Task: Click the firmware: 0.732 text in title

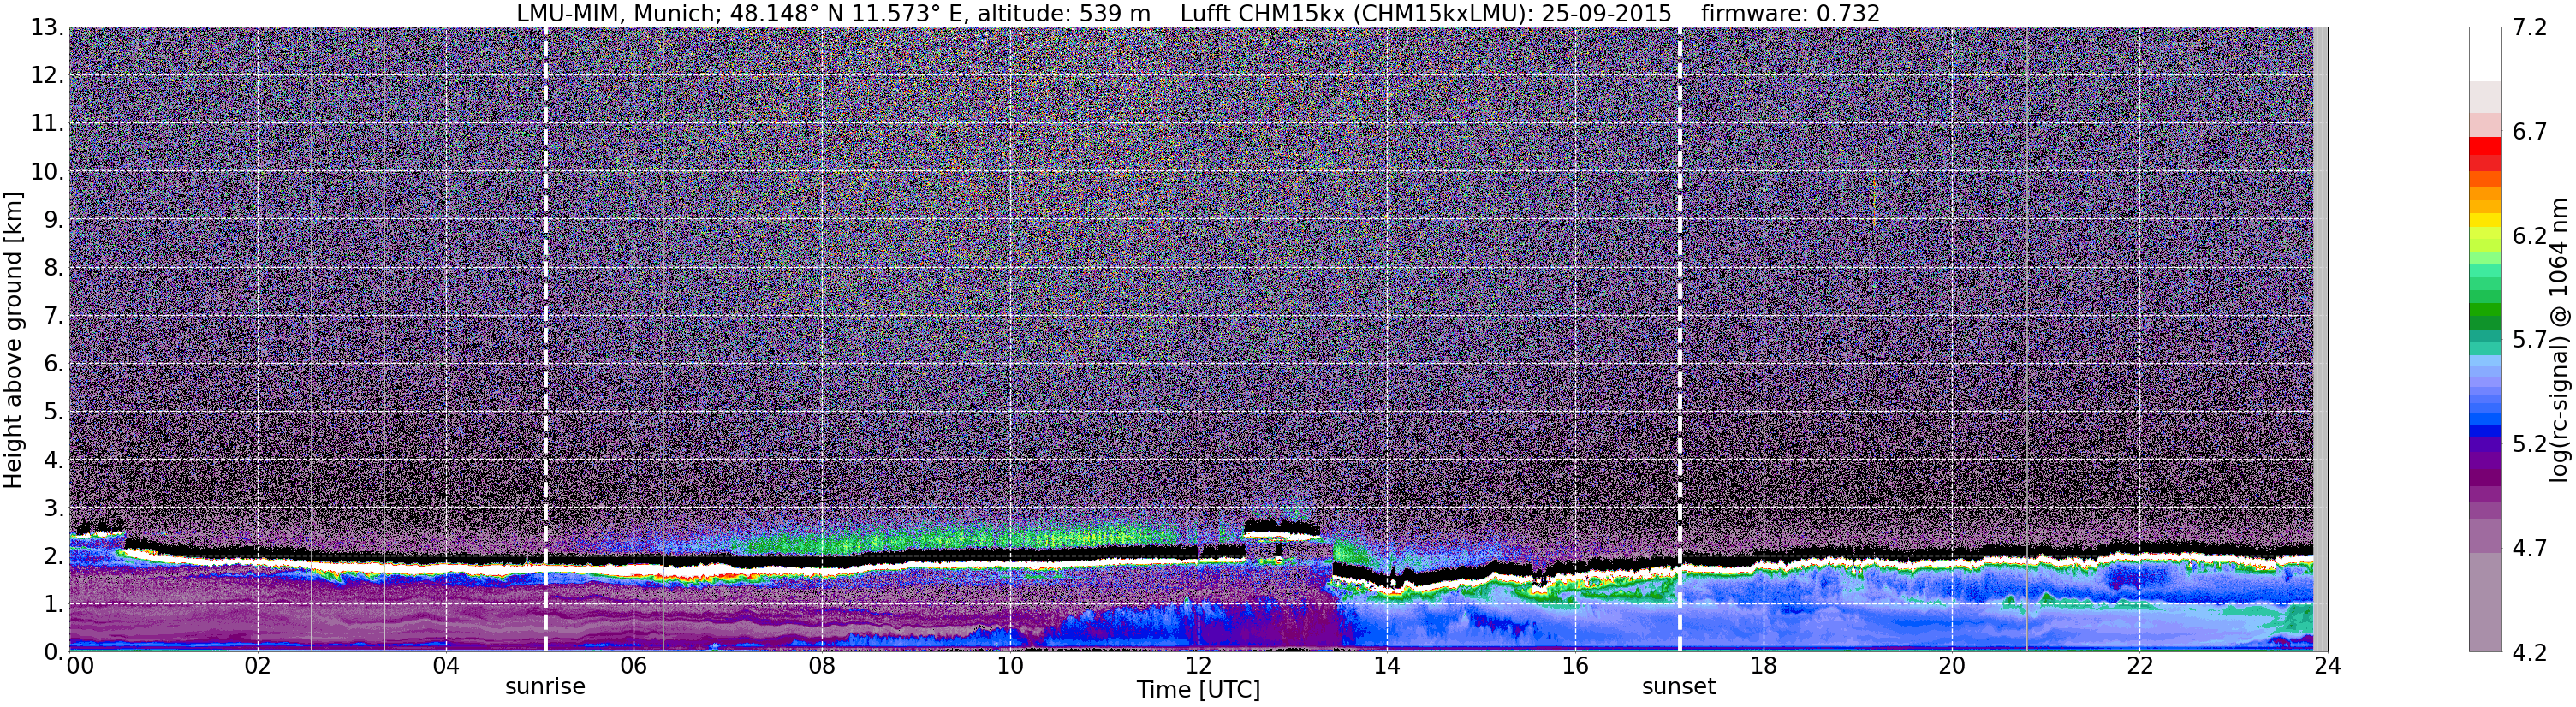Action: click(1790, 13)
